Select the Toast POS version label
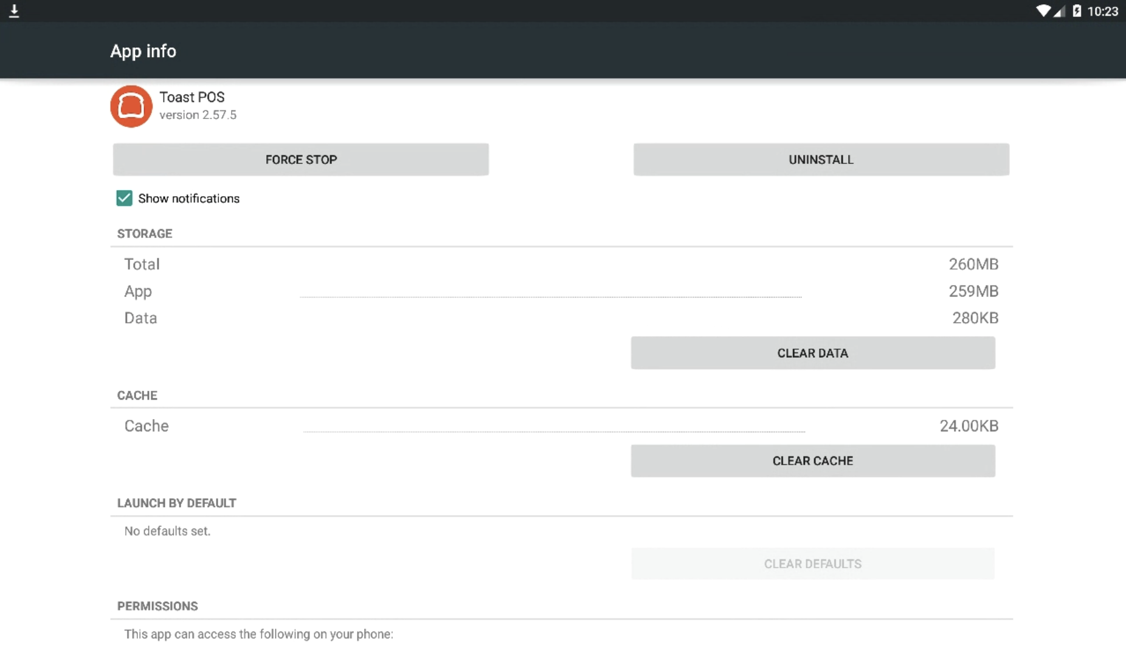The image size is (1126, 662). point(198,115)
